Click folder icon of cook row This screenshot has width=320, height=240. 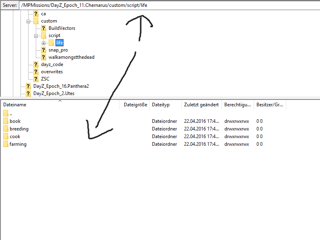6,137
